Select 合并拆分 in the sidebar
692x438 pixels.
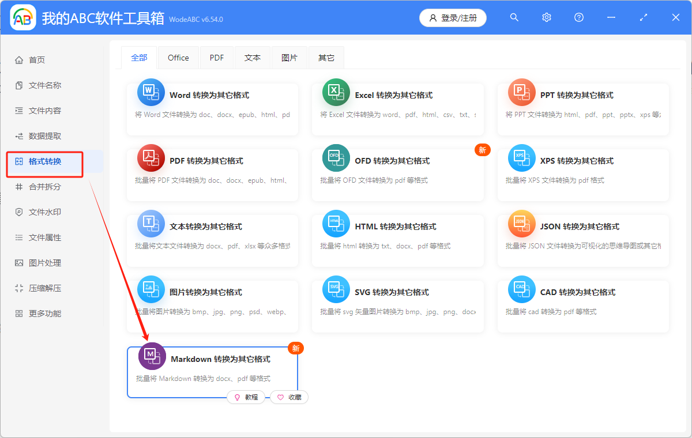(x=44, y=187)
